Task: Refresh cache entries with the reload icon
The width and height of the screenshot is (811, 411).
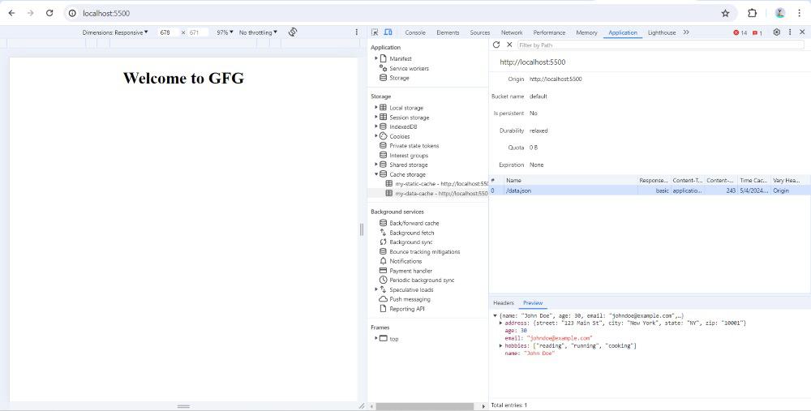Action: point(496,45)
